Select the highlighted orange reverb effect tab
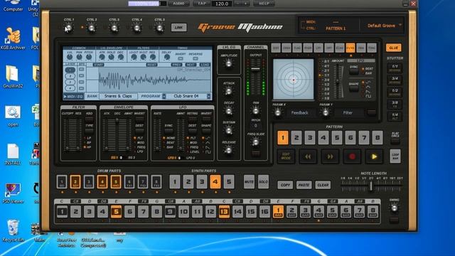 [350, 48]
